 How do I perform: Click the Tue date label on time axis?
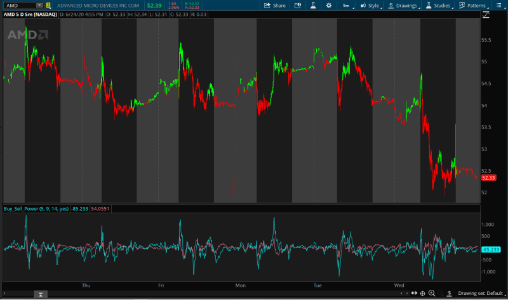click(317, 285)
